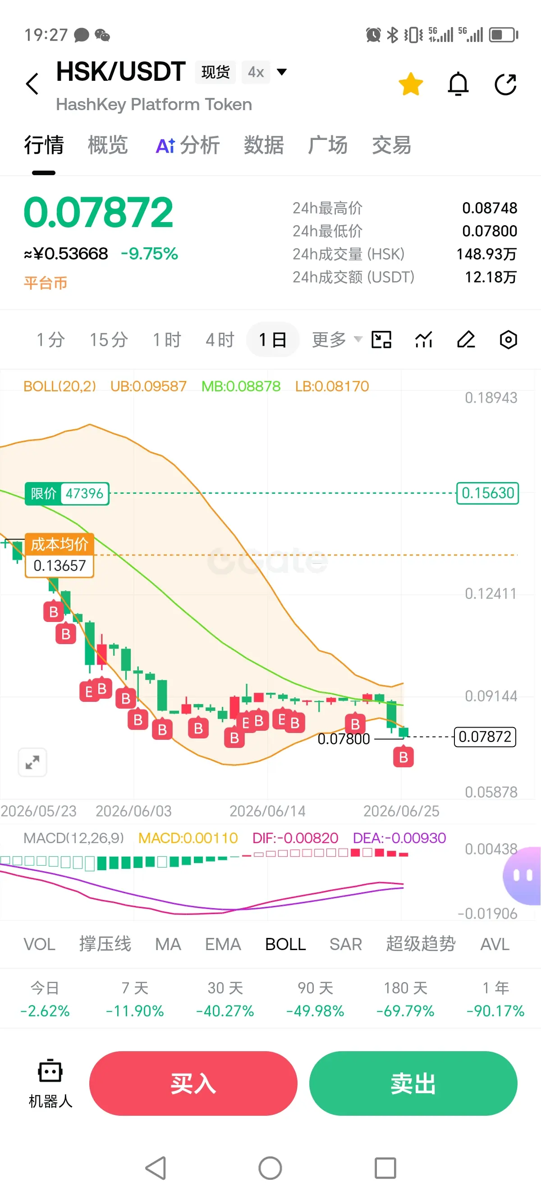Toggle AVL indicator
The image size is (541, 1197).
(x=495, y=944)
